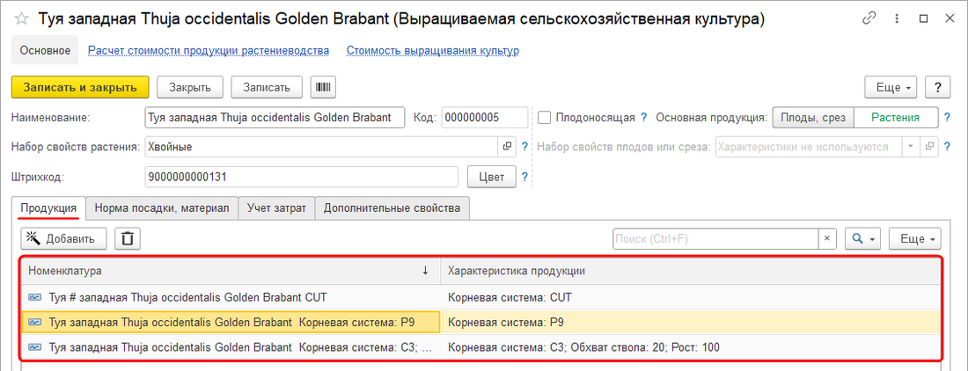Click the Номенклатура column header
968x371 pixels.
pyautogui.click(x=231, y=271)
